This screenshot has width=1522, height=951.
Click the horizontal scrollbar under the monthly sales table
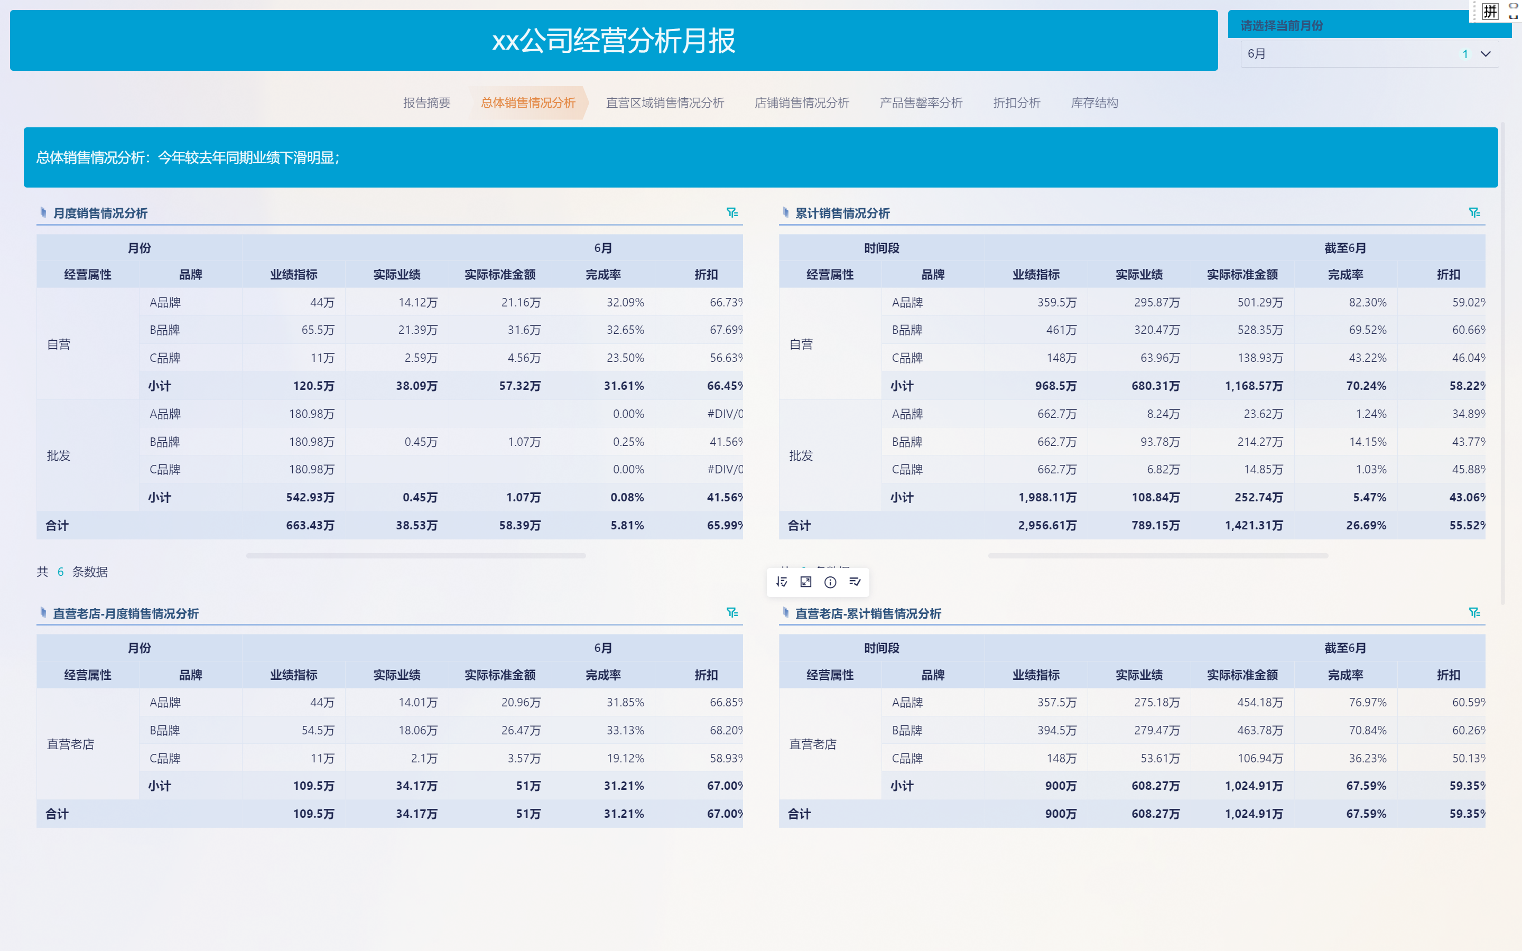(x=417, y=555)
